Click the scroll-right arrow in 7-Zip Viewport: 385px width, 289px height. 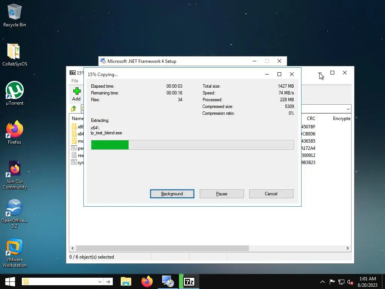point(348,248)
